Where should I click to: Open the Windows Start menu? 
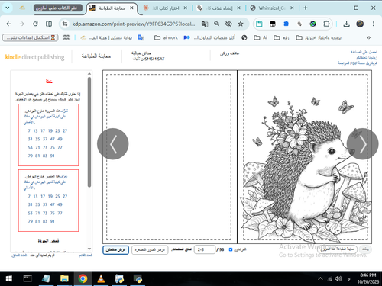[x=9, y=278]
